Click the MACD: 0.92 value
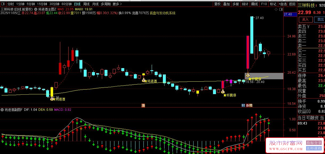 [63, 110]
